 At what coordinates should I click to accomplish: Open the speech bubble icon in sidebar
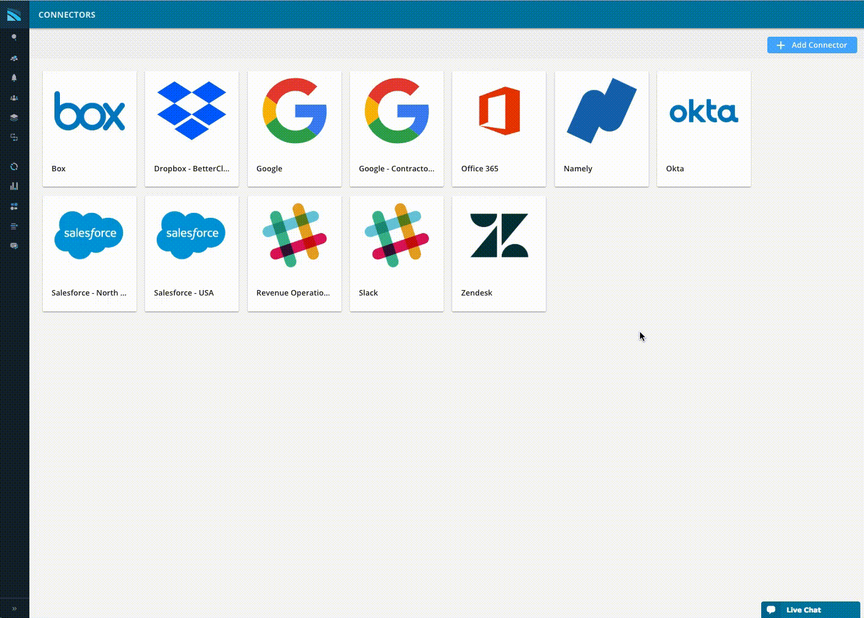click(x=14, y=246)
